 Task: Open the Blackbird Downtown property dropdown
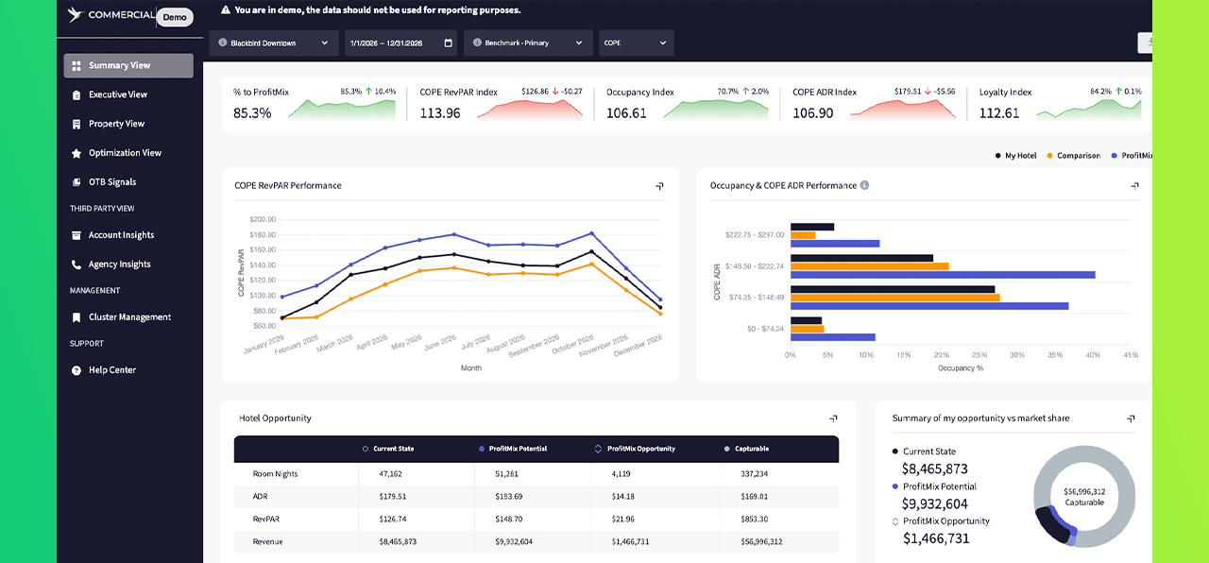[274, 43]
